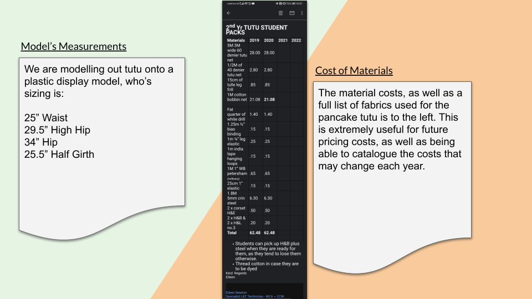The height and width of the screenshot is (299, 532).
Task: Delete the email using the trash icon
Action: coord(280,13)
